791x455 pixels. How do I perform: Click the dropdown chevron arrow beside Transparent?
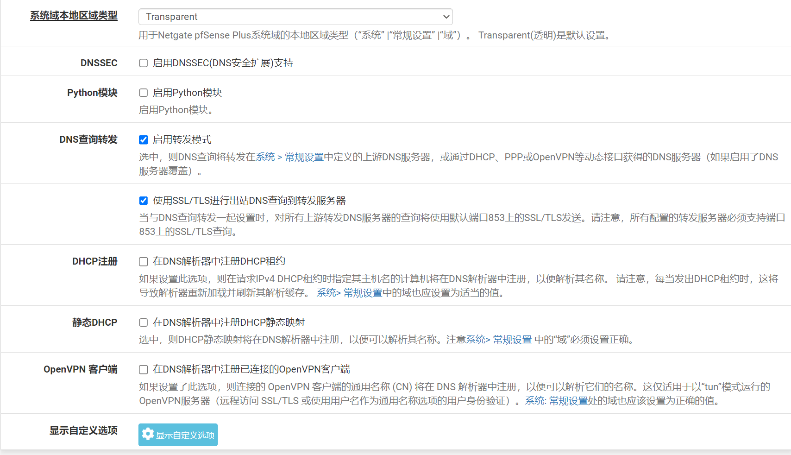(x=446, y=17)
